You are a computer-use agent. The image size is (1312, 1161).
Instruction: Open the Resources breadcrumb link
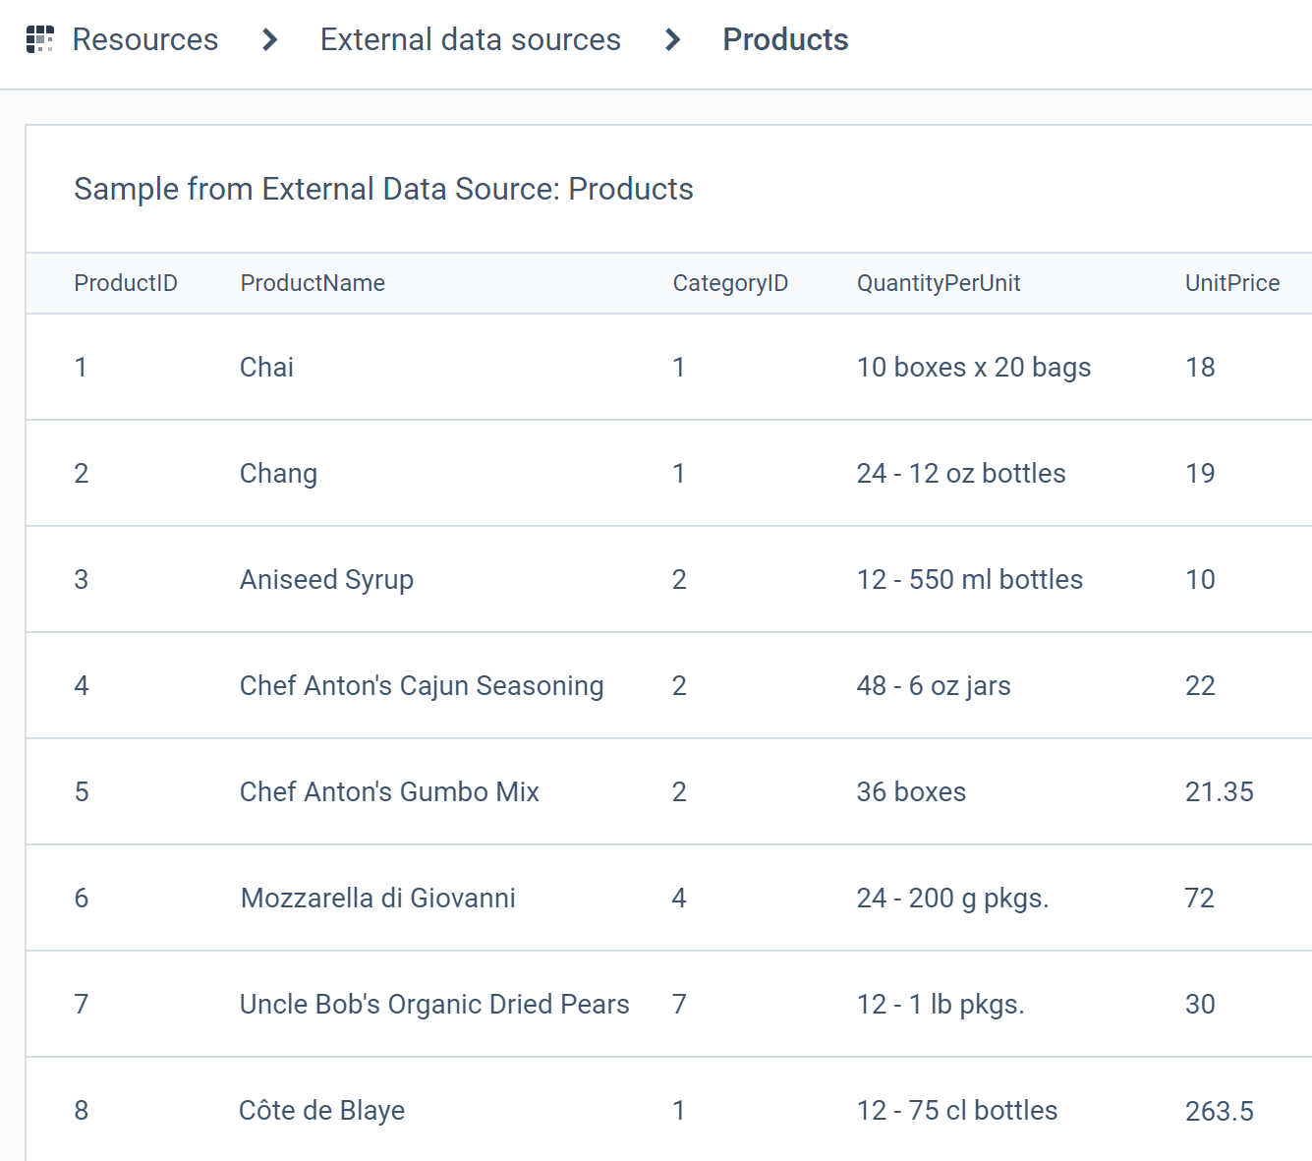coord(145,39)
